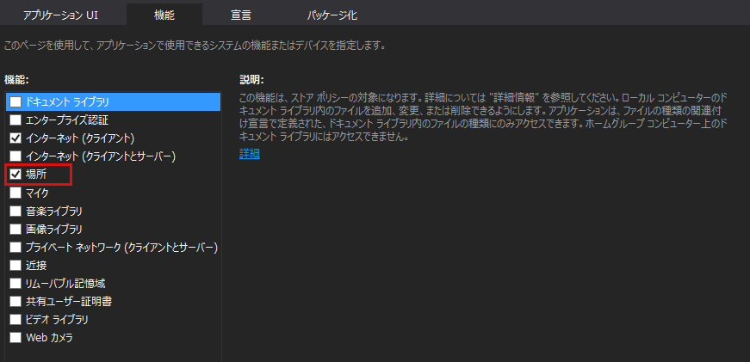Enable リムーバブル記憶域 capability
The image size is (750, 362).
pyautogui.click(x=15, y=284)
